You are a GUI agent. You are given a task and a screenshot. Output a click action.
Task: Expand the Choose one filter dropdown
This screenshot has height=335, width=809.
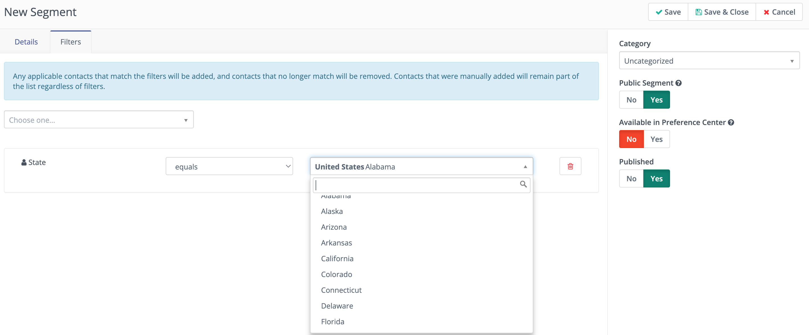click(x=99, y=119)
